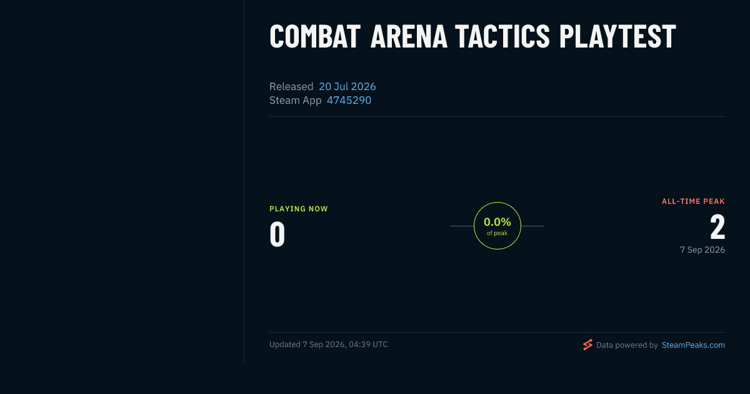Click the 'Data powered by' text

pos(627,345)
